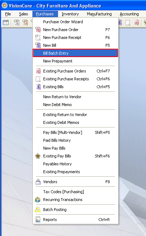Click the person icon beside Vendors
Image resolution: width=146 pixels, height=236 pixels.
[x=38, y=182]
